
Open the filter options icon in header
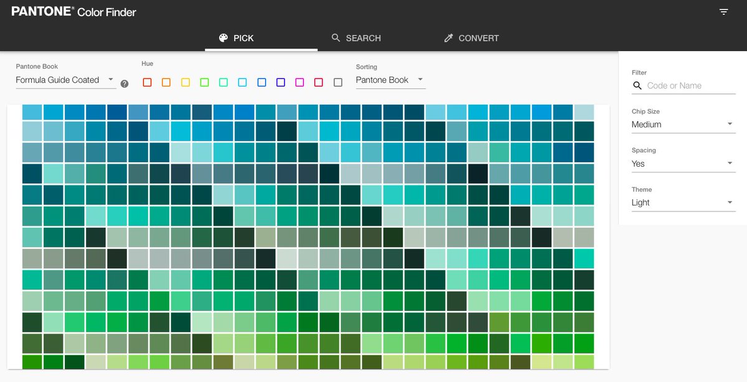pyautogui.click(x=723, y=12)
